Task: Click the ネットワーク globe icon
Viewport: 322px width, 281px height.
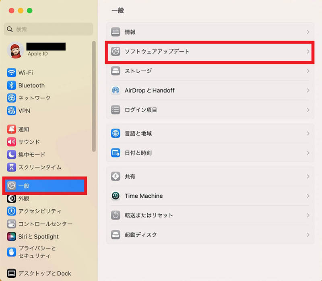Action: (x=12, y=98)
